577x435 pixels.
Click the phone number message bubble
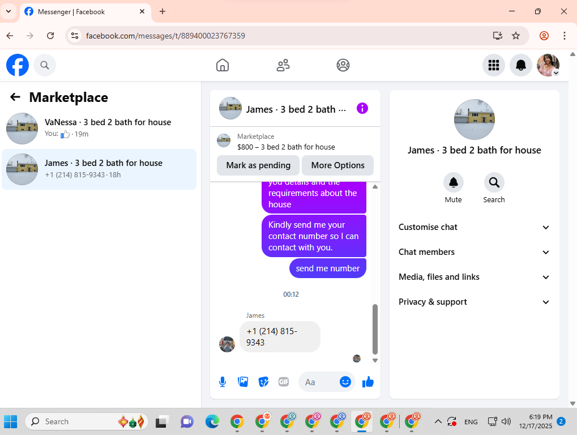(280, 337)
